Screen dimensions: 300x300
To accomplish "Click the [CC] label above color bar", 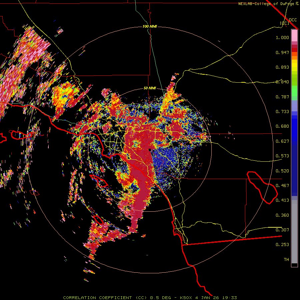I will tap(284, 23).
